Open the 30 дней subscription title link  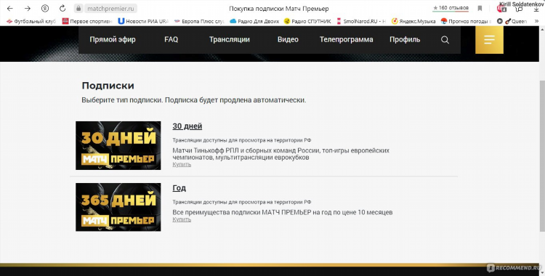coord(187,126)
